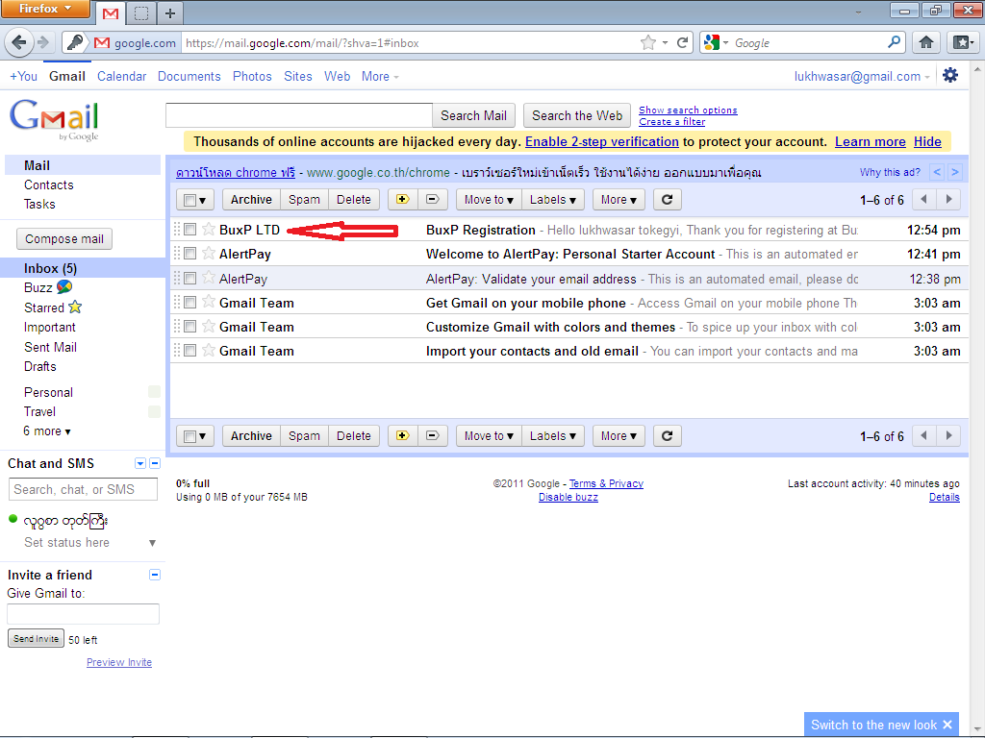985x738 pixels.
Task: Click the Search Mail button
Action: [x=473, y=115]
